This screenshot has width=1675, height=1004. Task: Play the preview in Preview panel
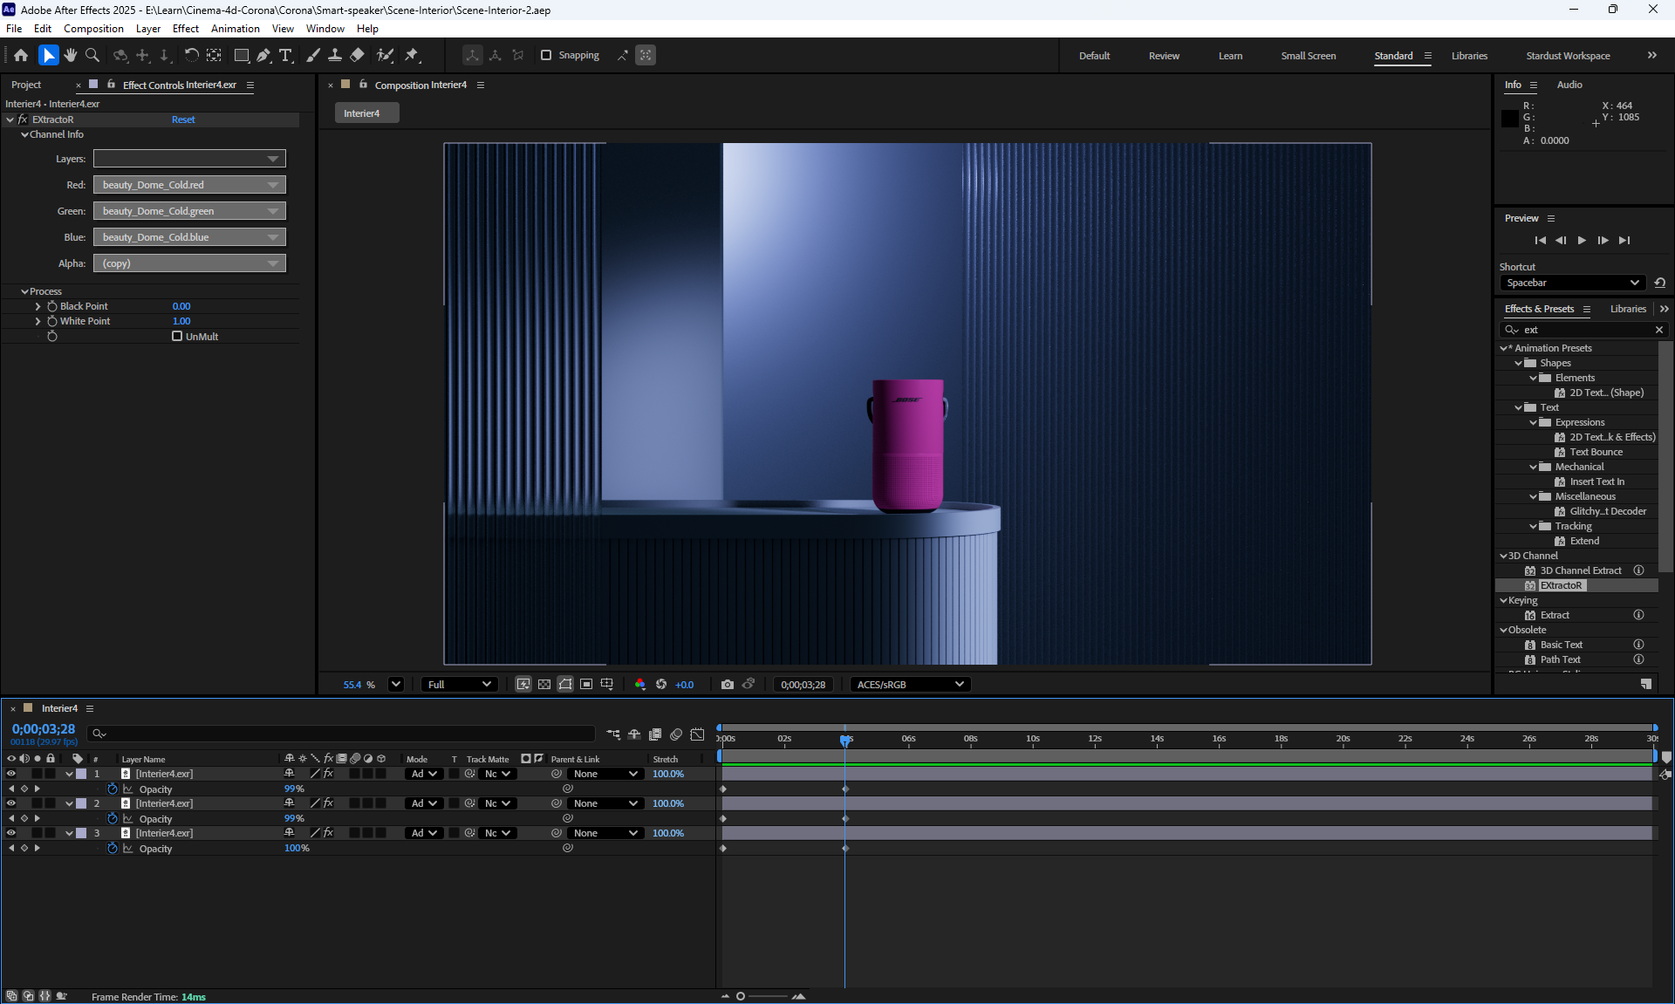pyautogui.click(x=1582, y=241)
